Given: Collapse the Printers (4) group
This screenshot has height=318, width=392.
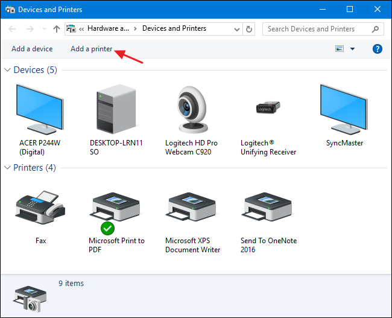Looking at the screenshot, I should (7, 168).
